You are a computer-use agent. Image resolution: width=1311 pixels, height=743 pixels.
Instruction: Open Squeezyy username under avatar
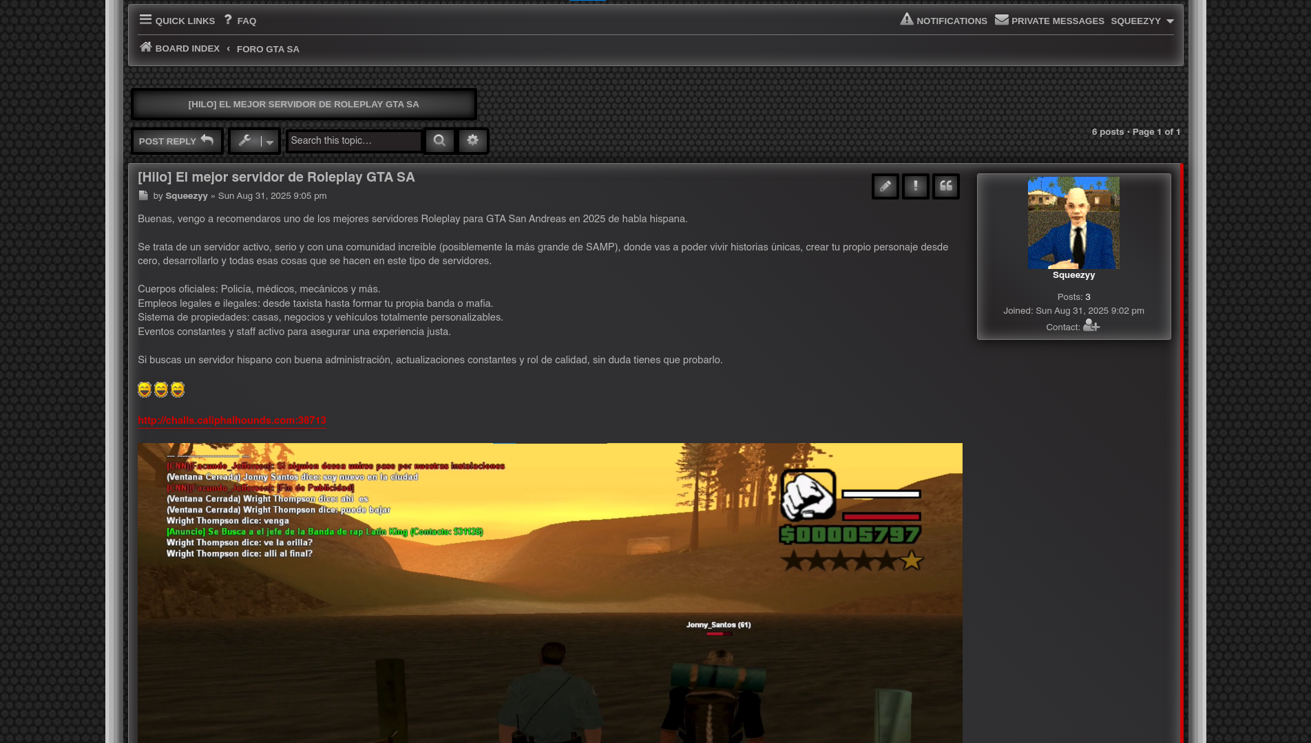click(1073, 275)
